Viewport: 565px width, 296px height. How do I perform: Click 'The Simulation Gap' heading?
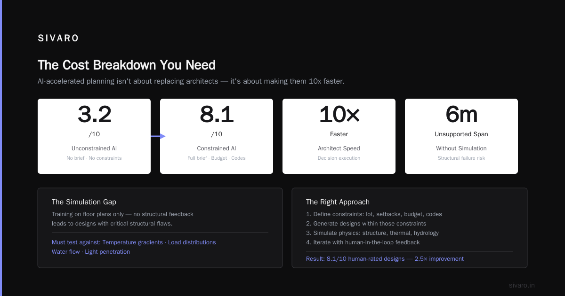point(84,202)
